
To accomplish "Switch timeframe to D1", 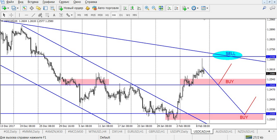I will [121, 15].
